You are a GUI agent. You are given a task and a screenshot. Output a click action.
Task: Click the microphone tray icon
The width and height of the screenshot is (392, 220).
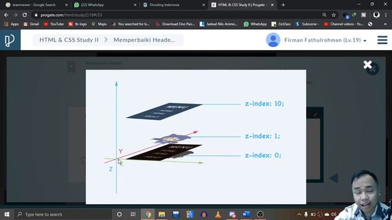pos(306,215)
